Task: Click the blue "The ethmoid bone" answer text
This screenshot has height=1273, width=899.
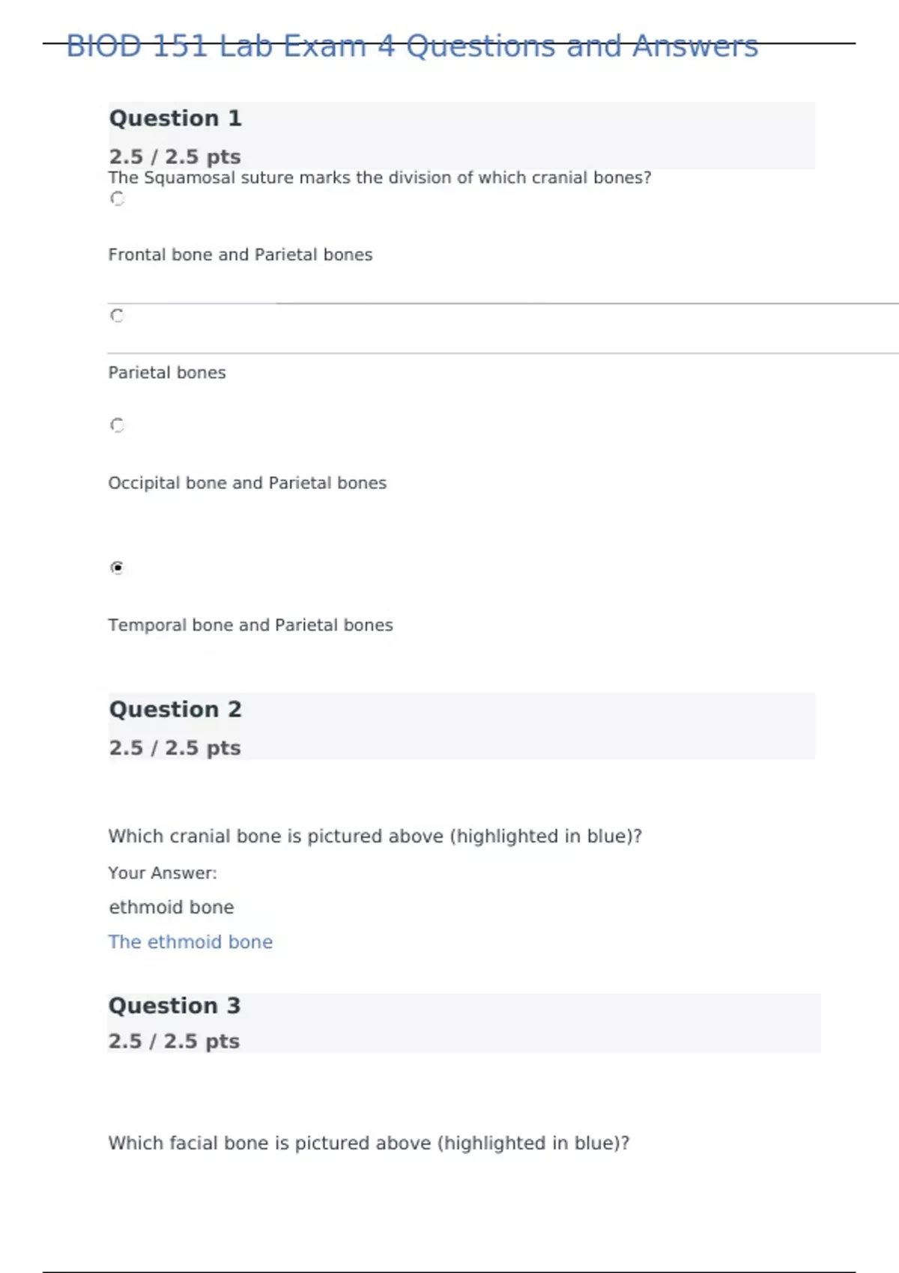Action: coord(190,942)
